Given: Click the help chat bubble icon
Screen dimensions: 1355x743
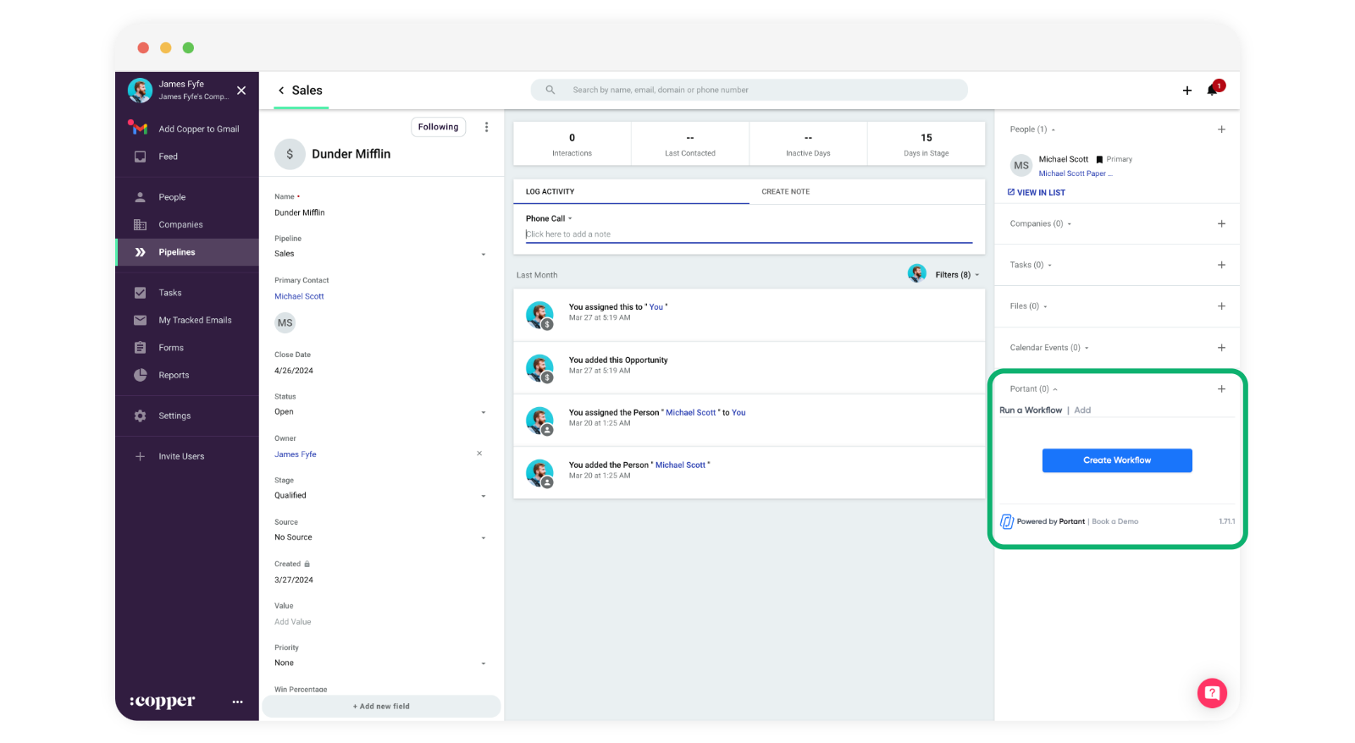Looking at the screenshot, I should click(x=1211, y=693).
